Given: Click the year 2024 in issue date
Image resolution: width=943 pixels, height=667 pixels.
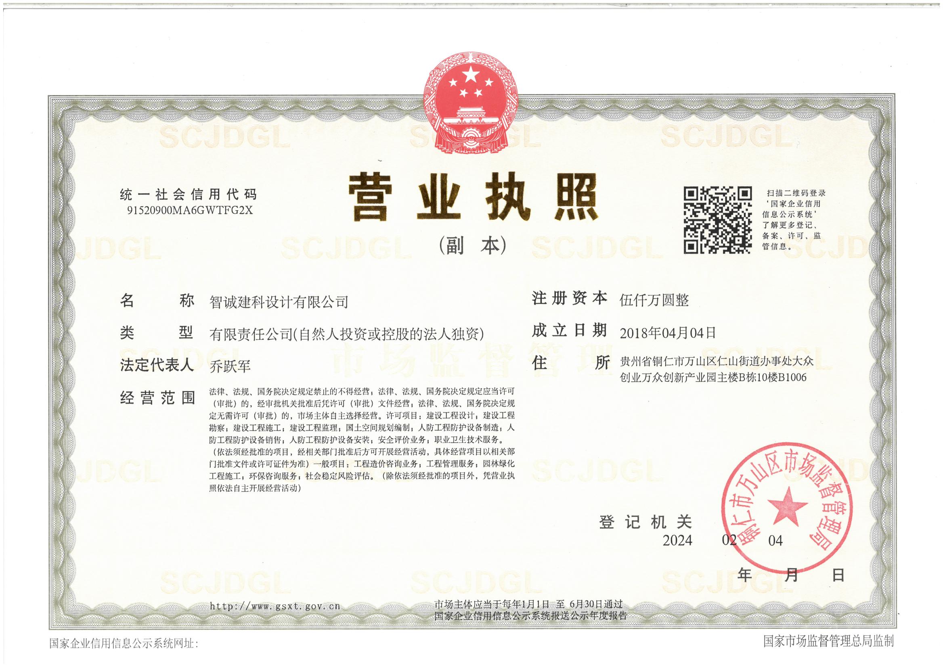Looking at the screenshot, I should pyautogui.click(x=677, y=541).
